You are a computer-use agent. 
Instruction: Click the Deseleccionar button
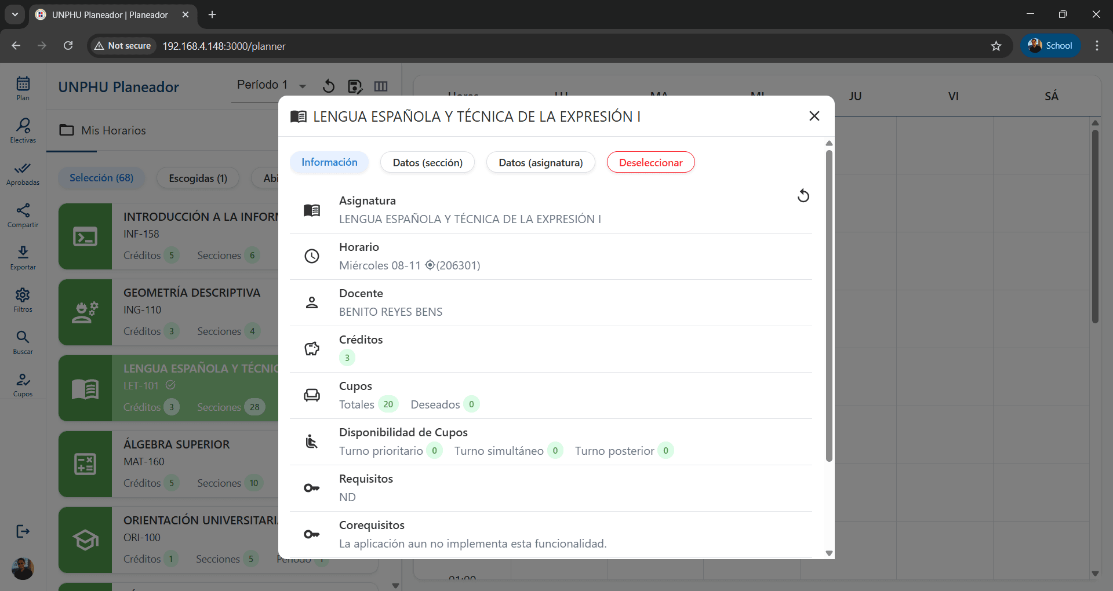651,163
